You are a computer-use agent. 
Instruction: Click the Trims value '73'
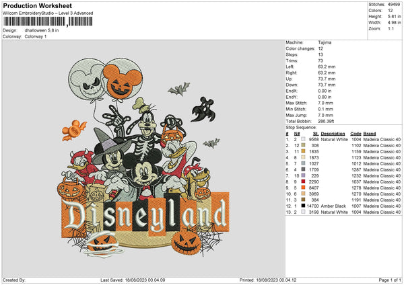click(x=321, y=60)
